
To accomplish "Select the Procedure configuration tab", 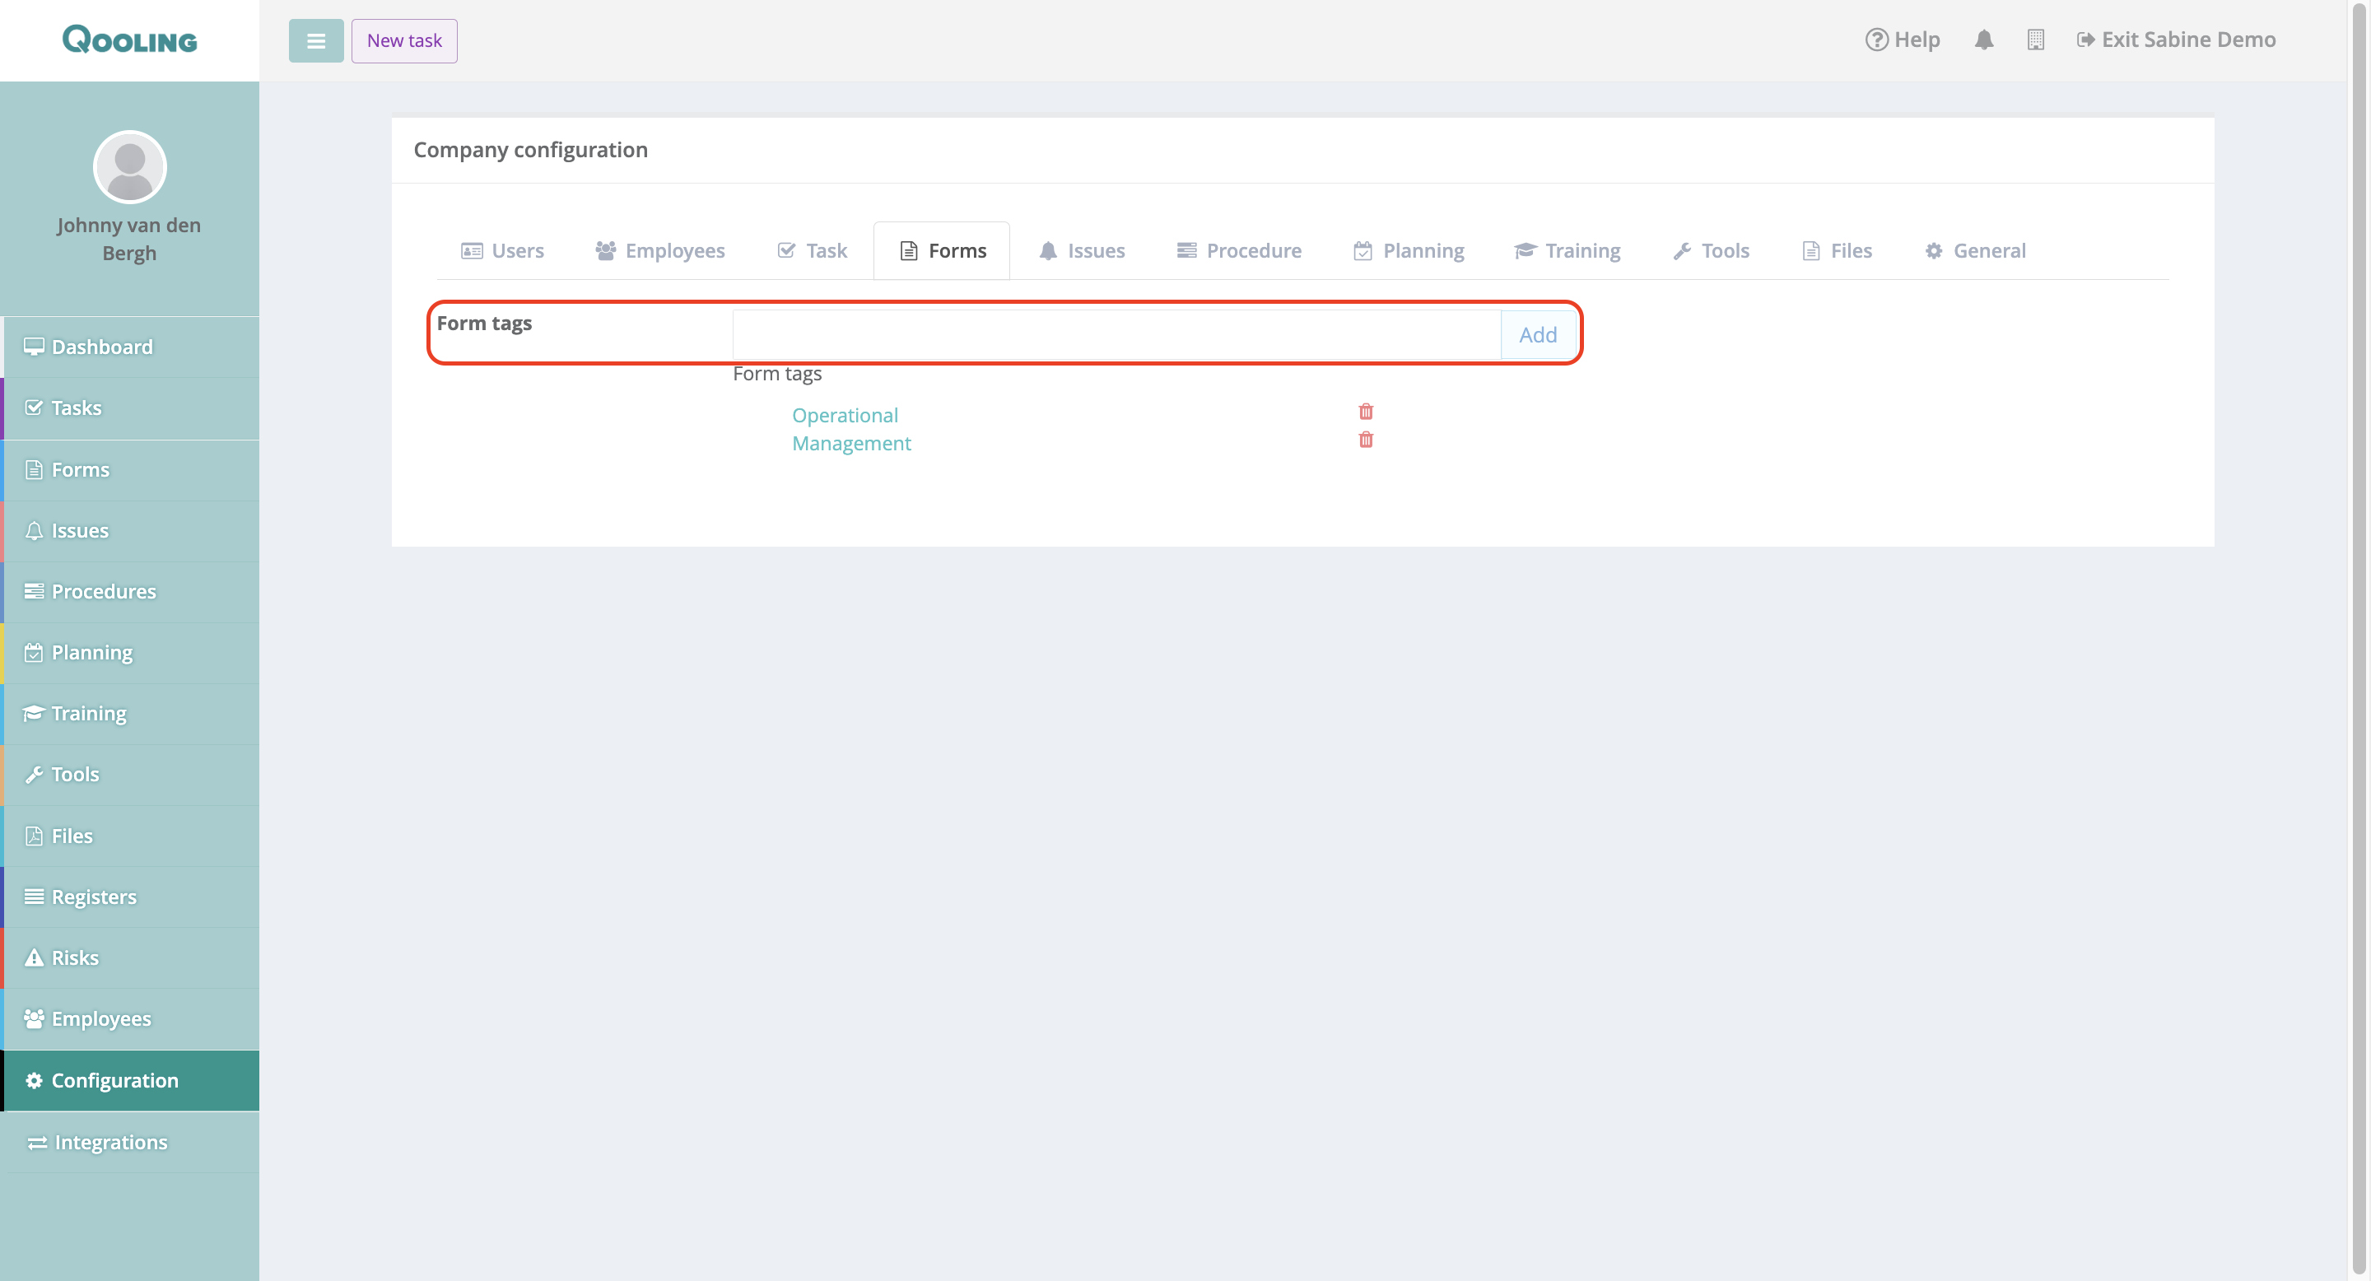I will (x=1239, y=250).
